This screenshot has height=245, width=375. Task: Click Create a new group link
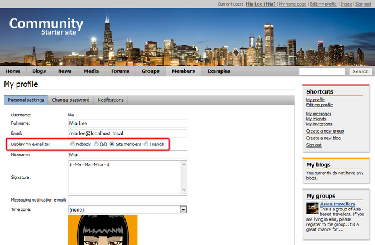click(325, 131)
